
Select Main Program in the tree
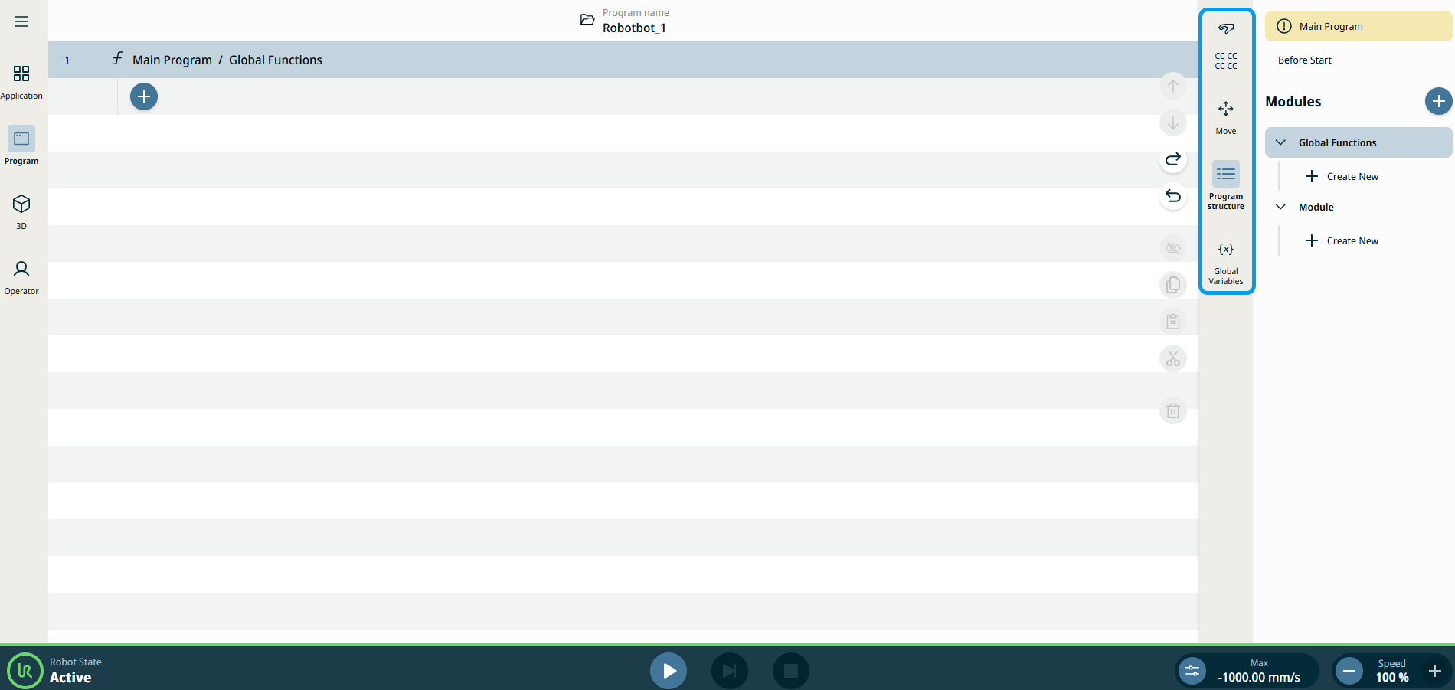[x=1330, y=26]
